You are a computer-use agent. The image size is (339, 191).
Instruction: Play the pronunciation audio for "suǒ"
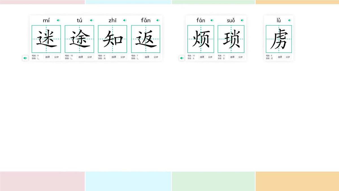coord(242,20)
